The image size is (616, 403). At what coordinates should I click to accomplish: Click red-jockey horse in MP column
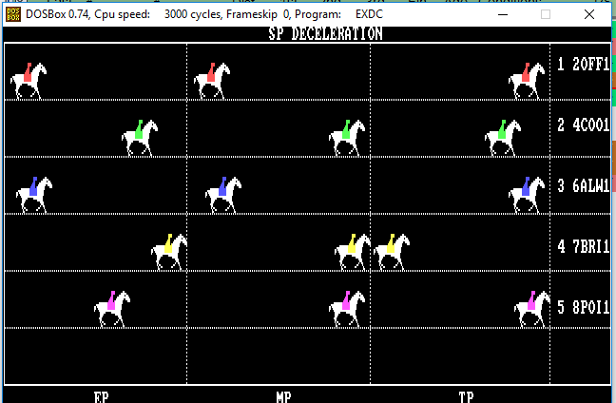pyautogui.click(x=212, y=81)
